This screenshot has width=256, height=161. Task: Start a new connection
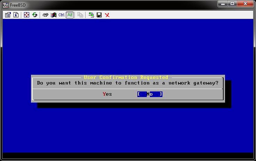(91, 15)
